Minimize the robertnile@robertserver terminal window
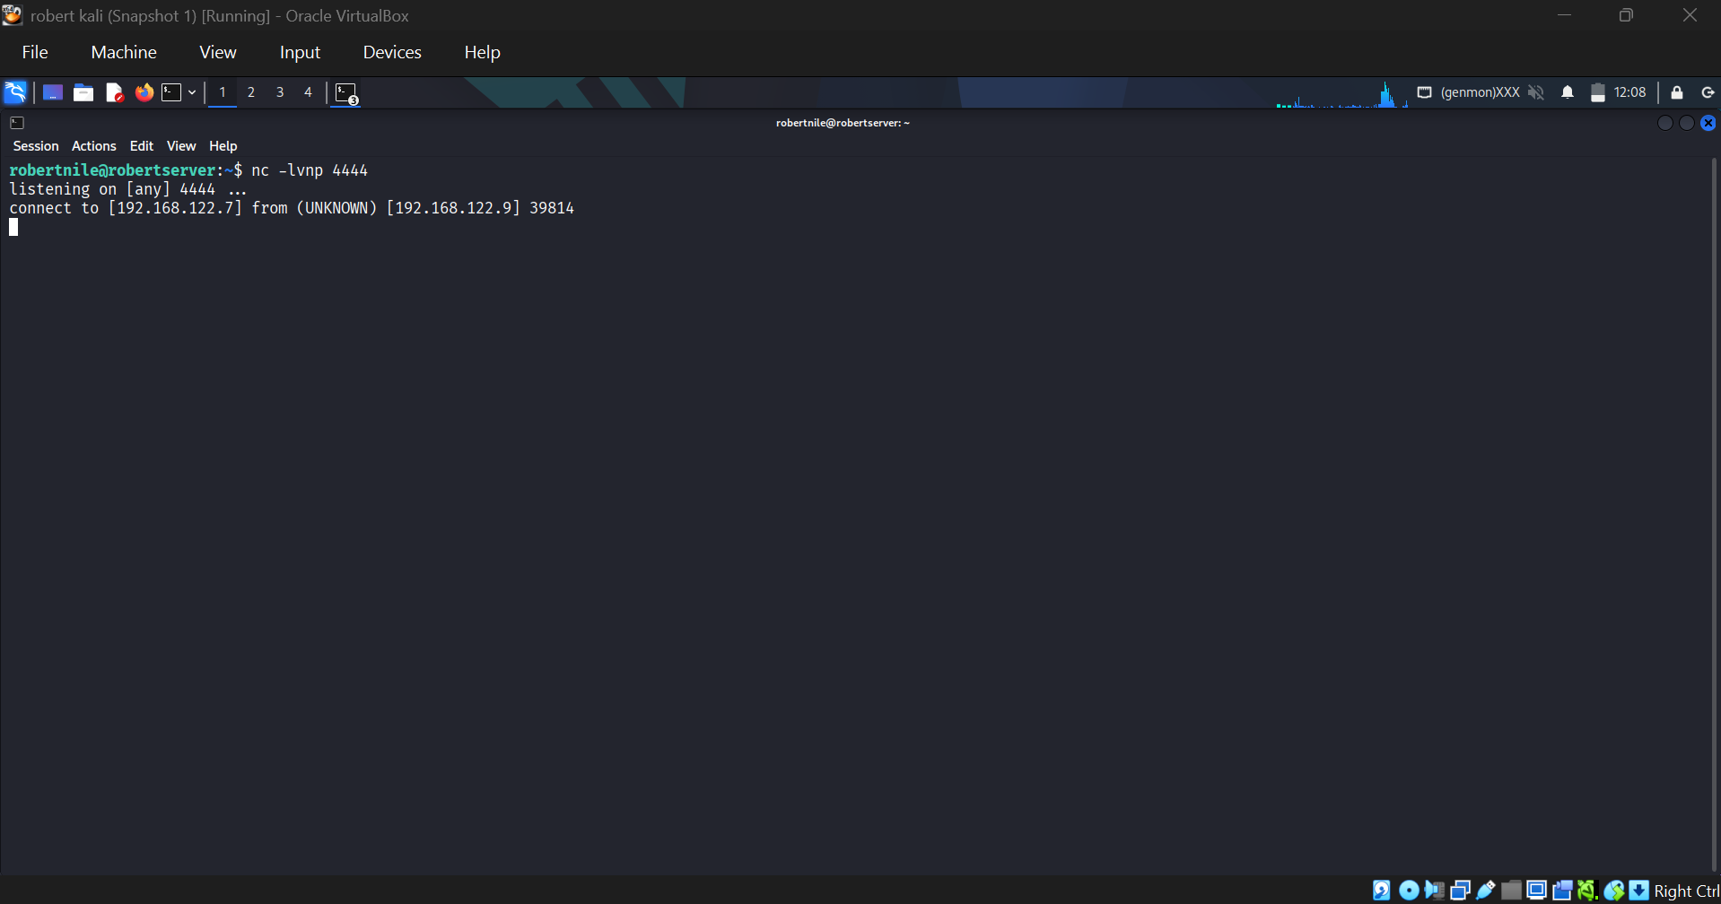1721x904 pixels. click(x=1665, y=123)
